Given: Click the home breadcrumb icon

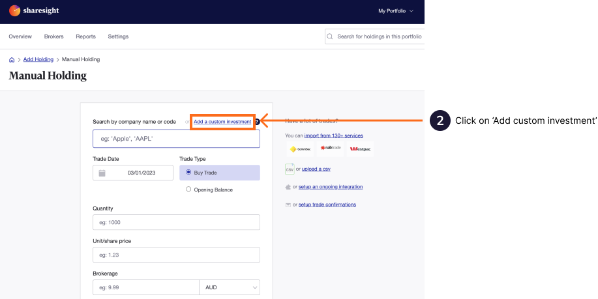Looking at the screenshot, I should (x=12, y=60).
